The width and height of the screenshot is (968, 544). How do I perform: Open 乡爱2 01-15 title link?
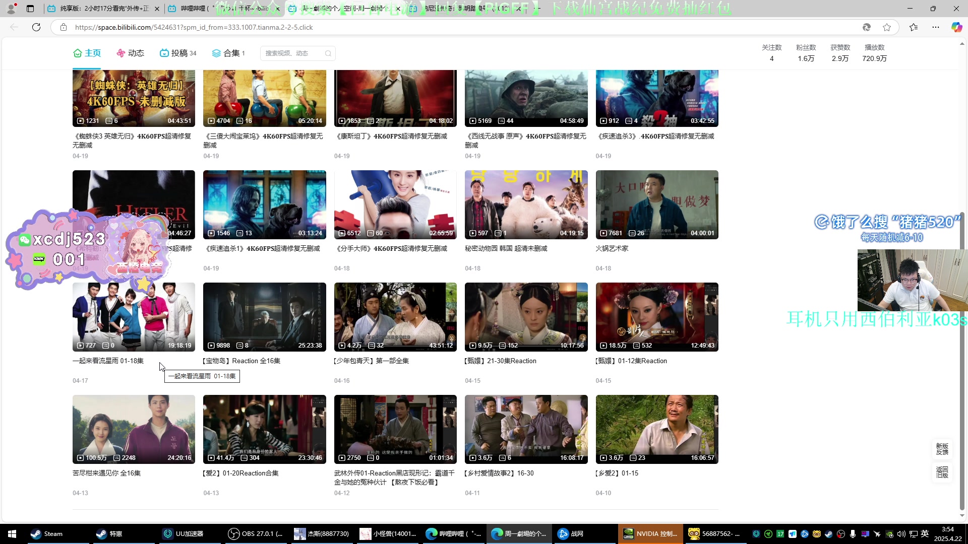pos(617,473)
